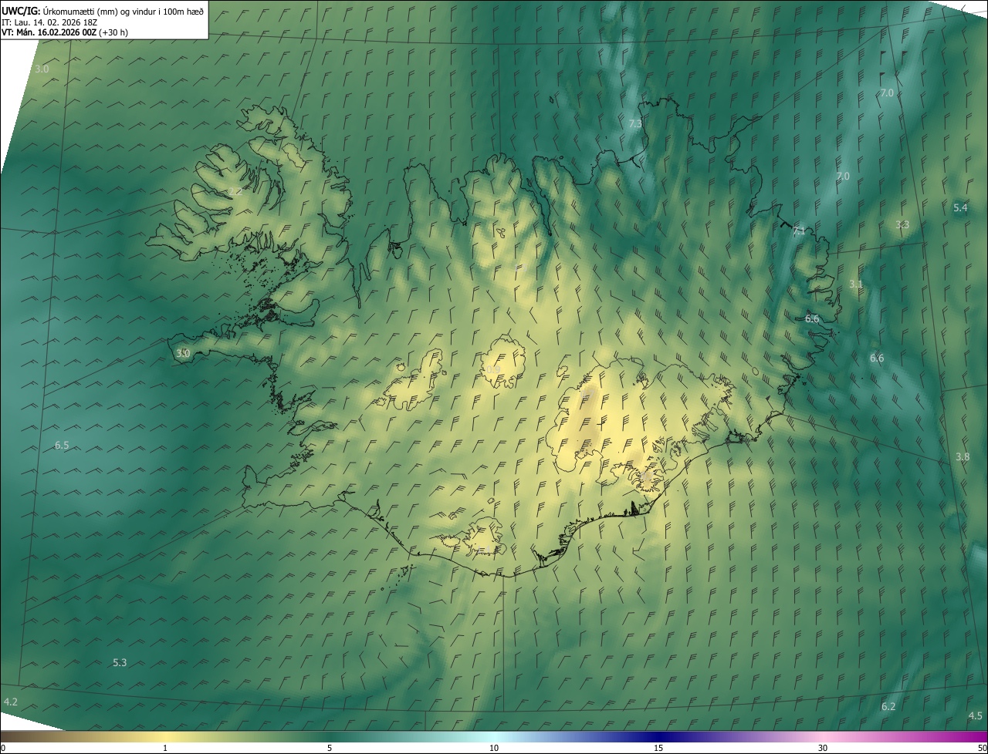Viewport: 988px width, 754px height.
Task: Click the colorbar tick label 1
Action: tap(165, 748)
